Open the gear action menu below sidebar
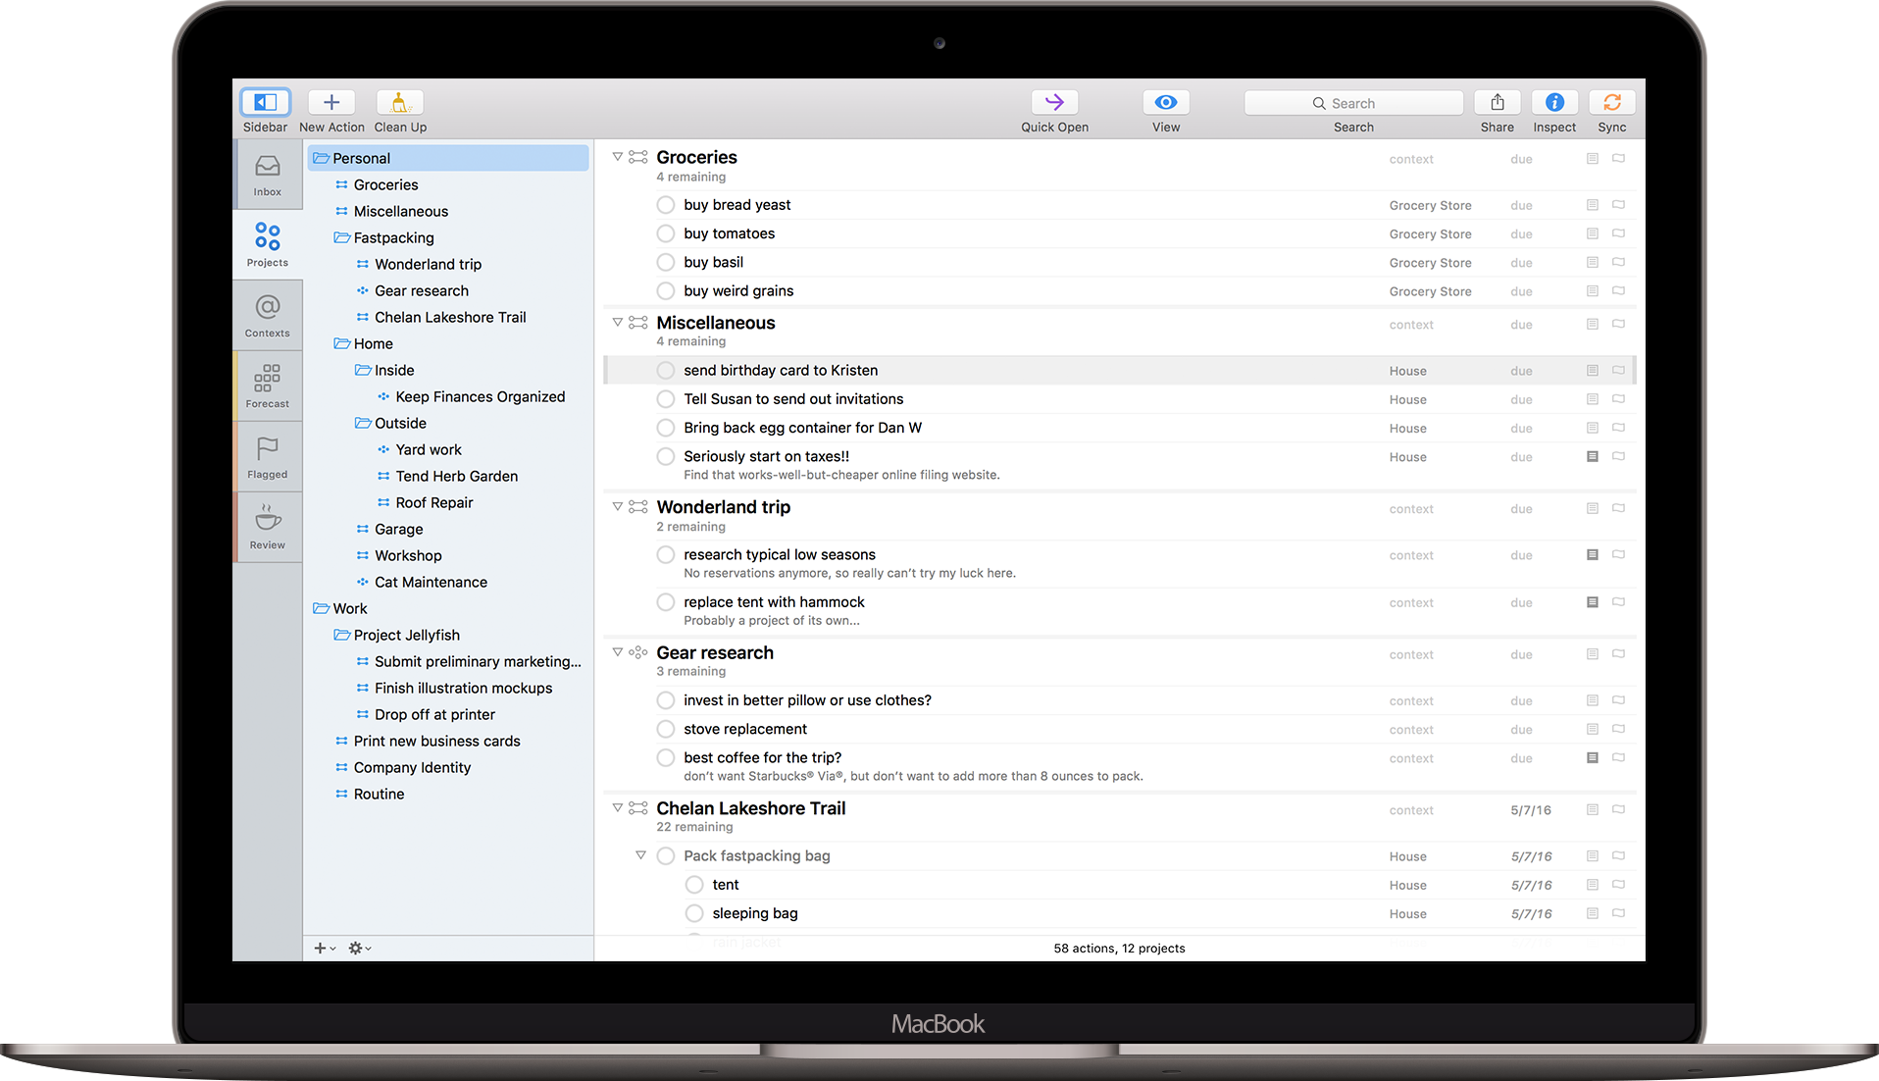The image size is (1879, 1081). point(359,948)
